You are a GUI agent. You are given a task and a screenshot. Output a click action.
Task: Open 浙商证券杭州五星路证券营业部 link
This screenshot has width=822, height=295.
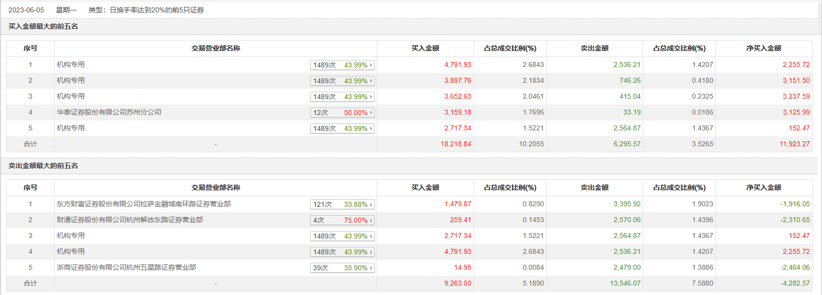click(x=126, y=267)
